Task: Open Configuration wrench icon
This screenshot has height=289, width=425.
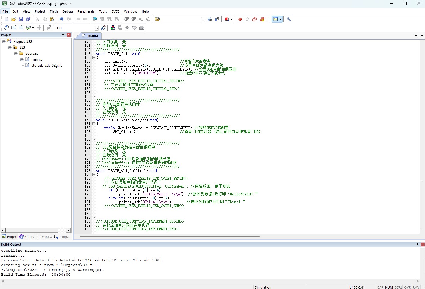Action: point(289,19)
